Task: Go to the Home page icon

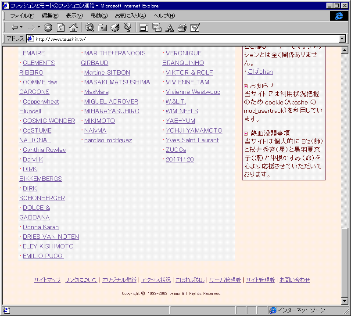Action: (x=73, y=28)
